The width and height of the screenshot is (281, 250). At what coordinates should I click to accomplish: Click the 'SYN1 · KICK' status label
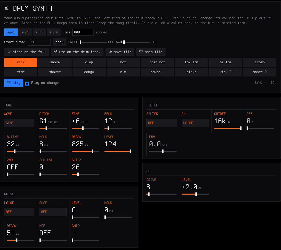click(x=265, y=83)
